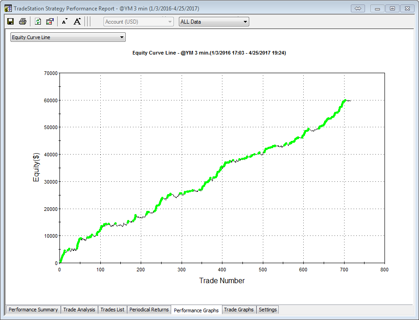Close the Strategy Performance Report window
This screenshot has width=419, height=320.
coord(407,9)
